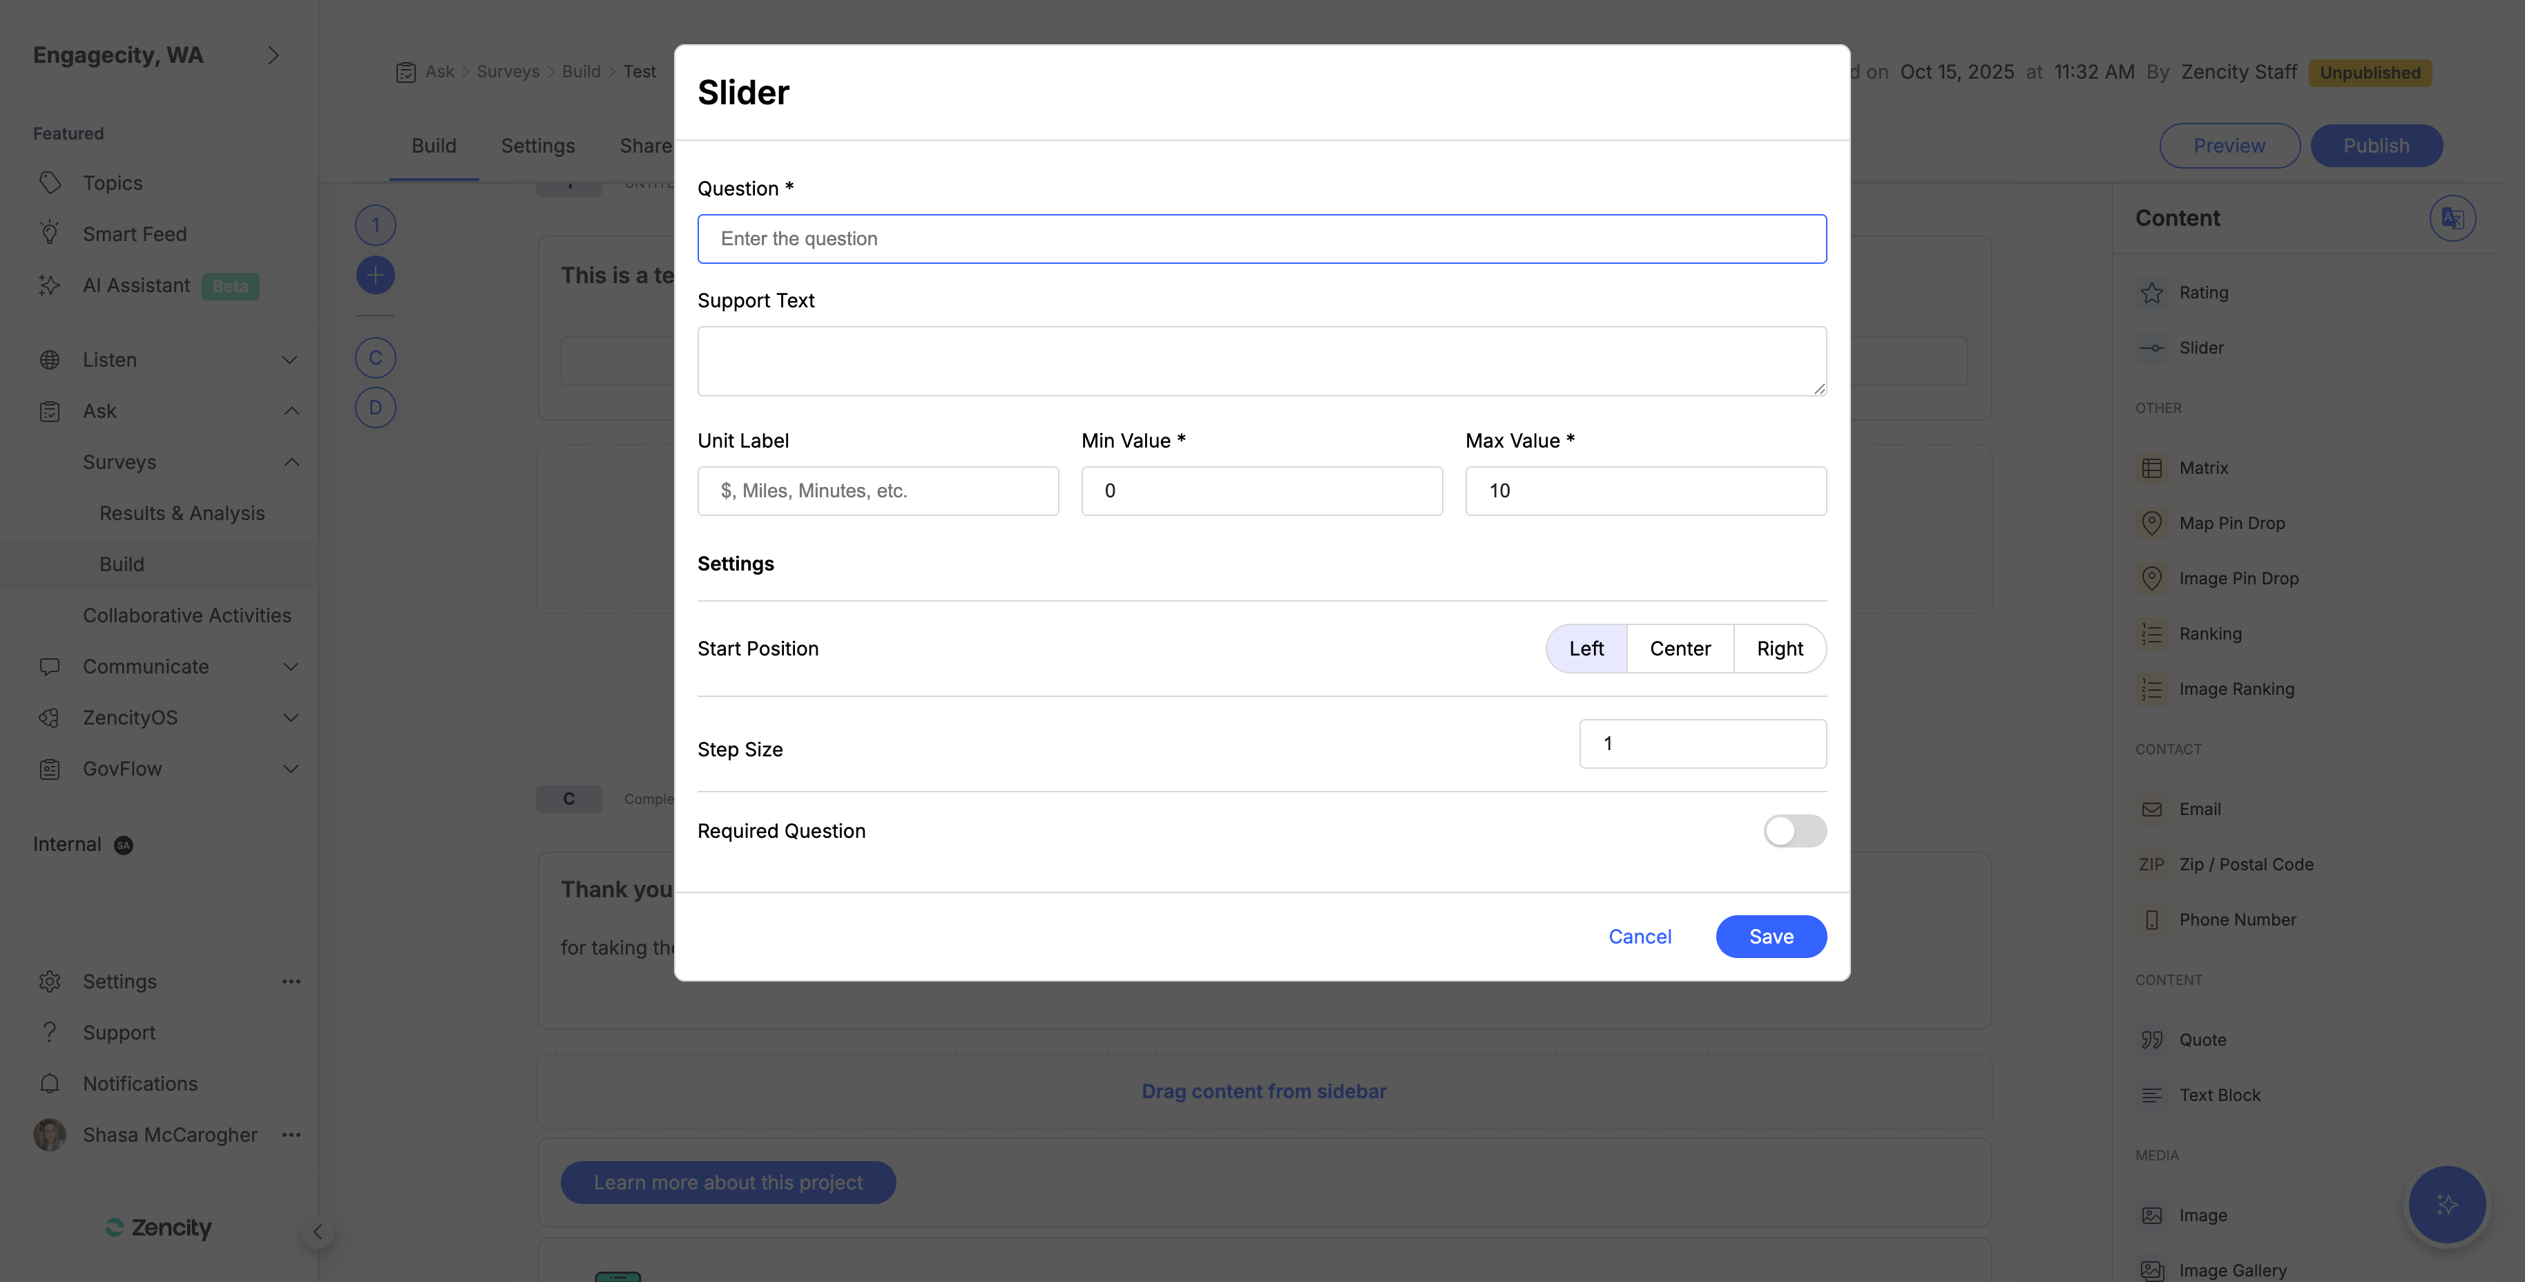Open the translate language icon
This screenshot has width=2525, height=1282.
pyautogui.click(x=2452, y=218)
